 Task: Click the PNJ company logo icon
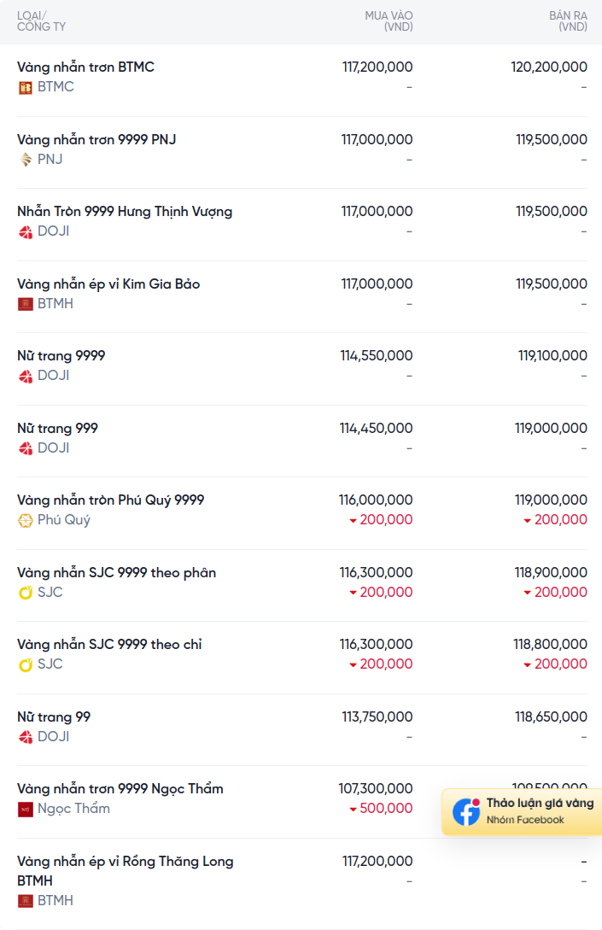pyautogui.click(x=25, y=160)
